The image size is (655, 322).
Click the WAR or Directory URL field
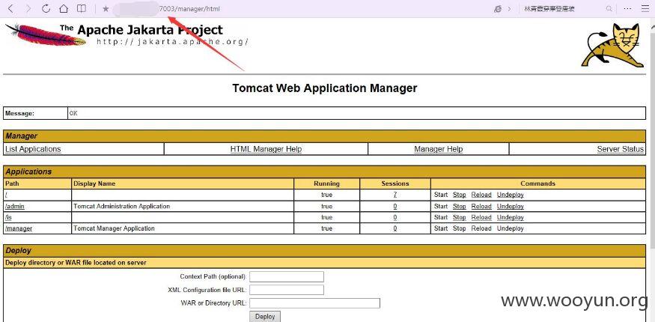coord(314,303)
